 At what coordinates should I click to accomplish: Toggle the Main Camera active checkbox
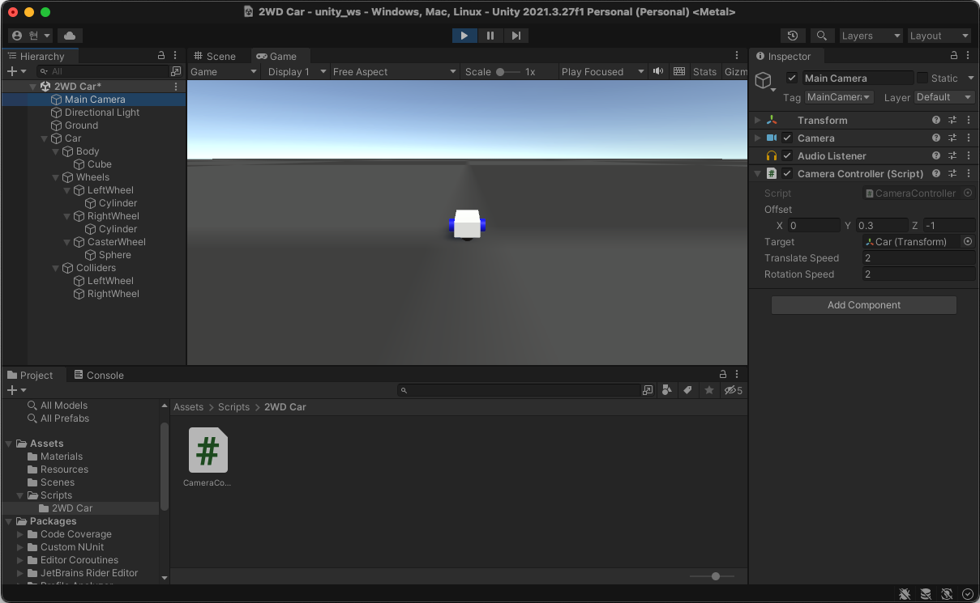pos(792,78)
